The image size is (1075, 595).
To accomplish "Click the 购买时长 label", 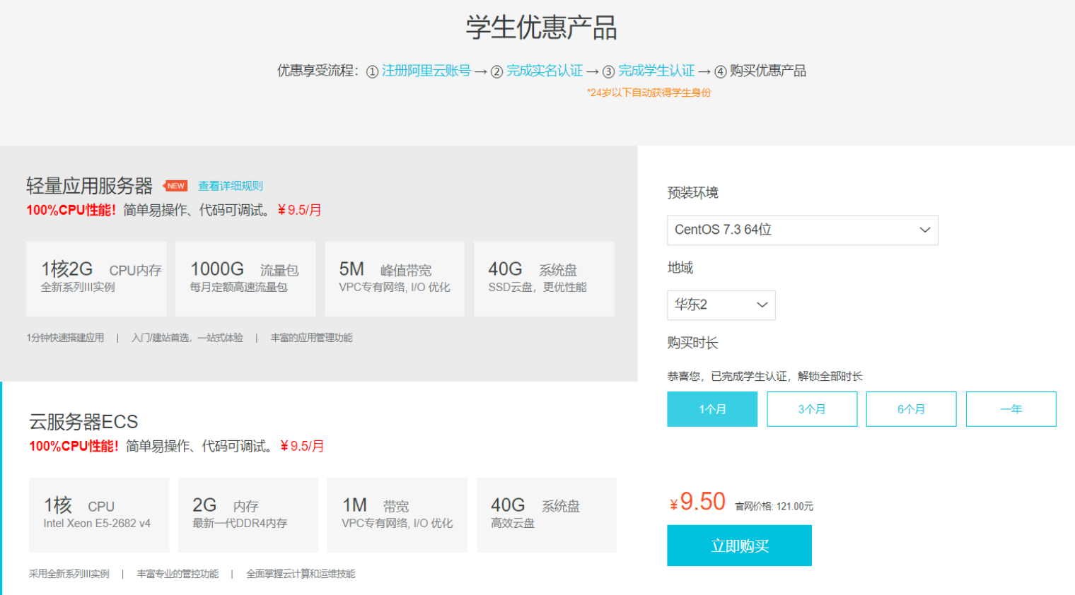I will coord(692,343).
